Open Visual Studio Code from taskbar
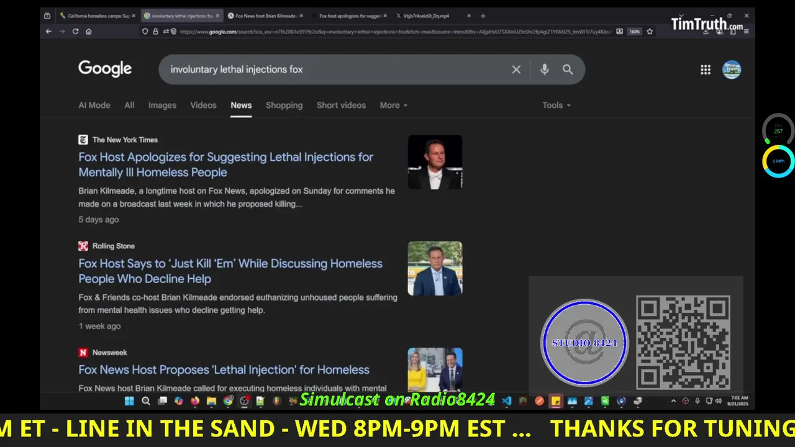This screenshot has height=447, width=795. coord(506,401)
